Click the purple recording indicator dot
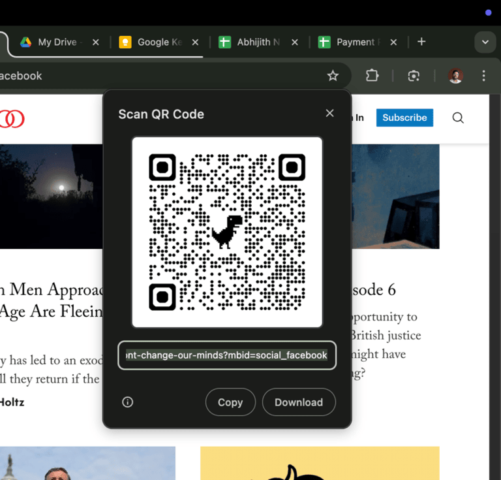Viewport: 501px width, 480px height. point(488,12)
